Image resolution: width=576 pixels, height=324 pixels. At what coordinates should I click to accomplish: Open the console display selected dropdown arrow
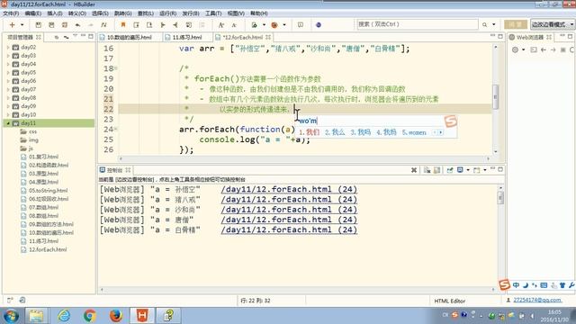tap(468, 170)
